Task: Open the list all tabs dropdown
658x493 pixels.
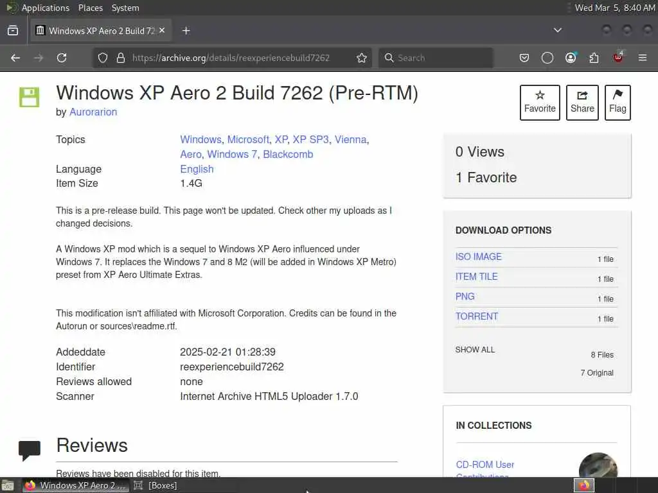Action: 558,30
